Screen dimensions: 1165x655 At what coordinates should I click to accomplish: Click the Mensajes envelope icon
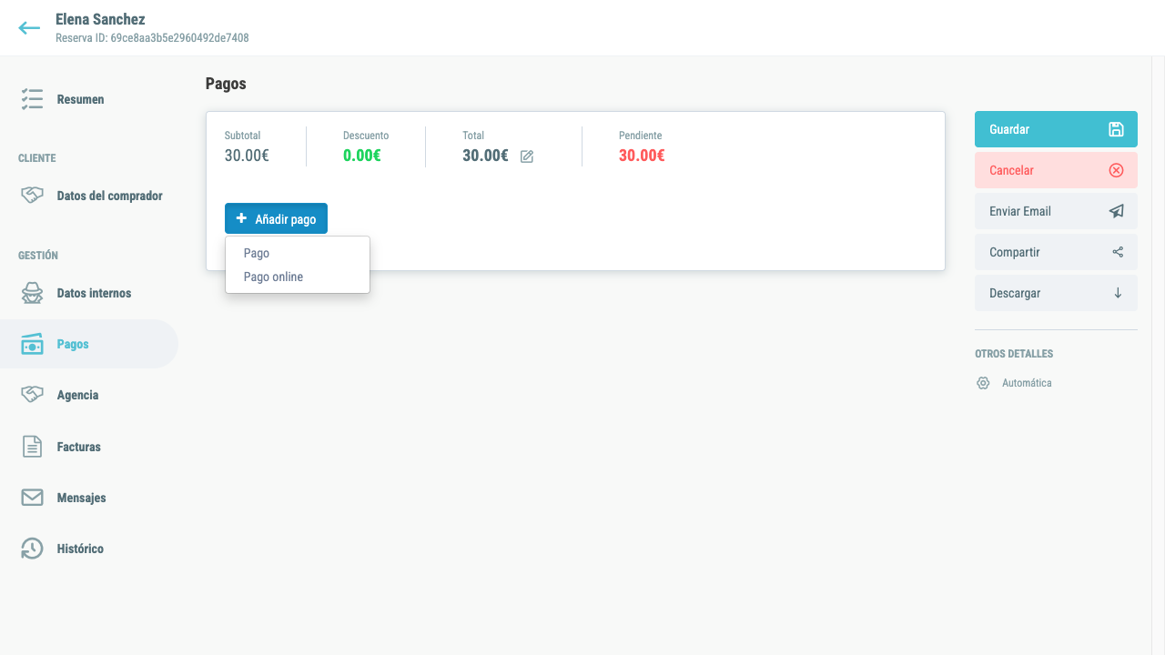32,498
